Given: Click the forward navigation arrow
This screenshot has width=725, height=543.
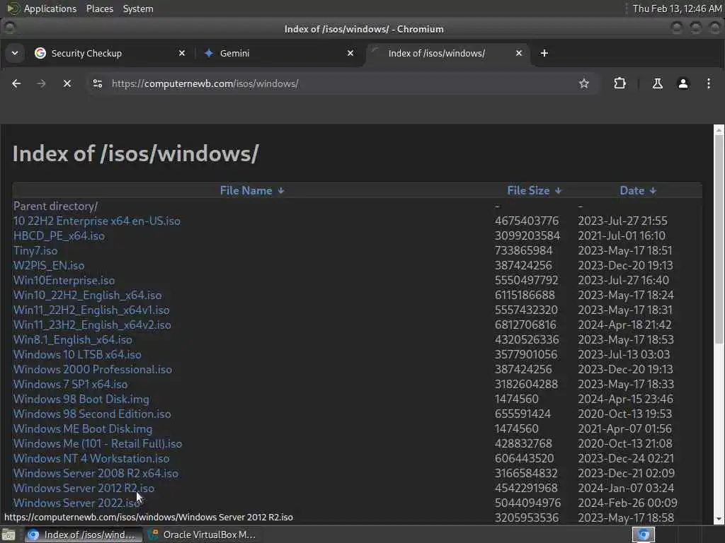Looking at the screenshot, I should [41, 83].
